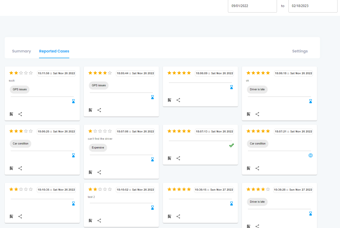
Task: Select the Car condition tag on the 18:07:21 case
Action: click(258, 144)
